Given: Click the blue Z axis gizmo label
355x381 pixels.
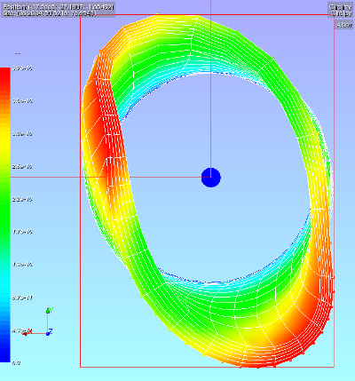Looking at the screenshot, I should pyautogui.click(x=51, y=331).
